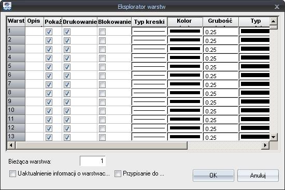The width and height of the screenshot is (285, 190).
Task: Lock layer 9 via Blokowanie checkbox
Action: (102, 103)
